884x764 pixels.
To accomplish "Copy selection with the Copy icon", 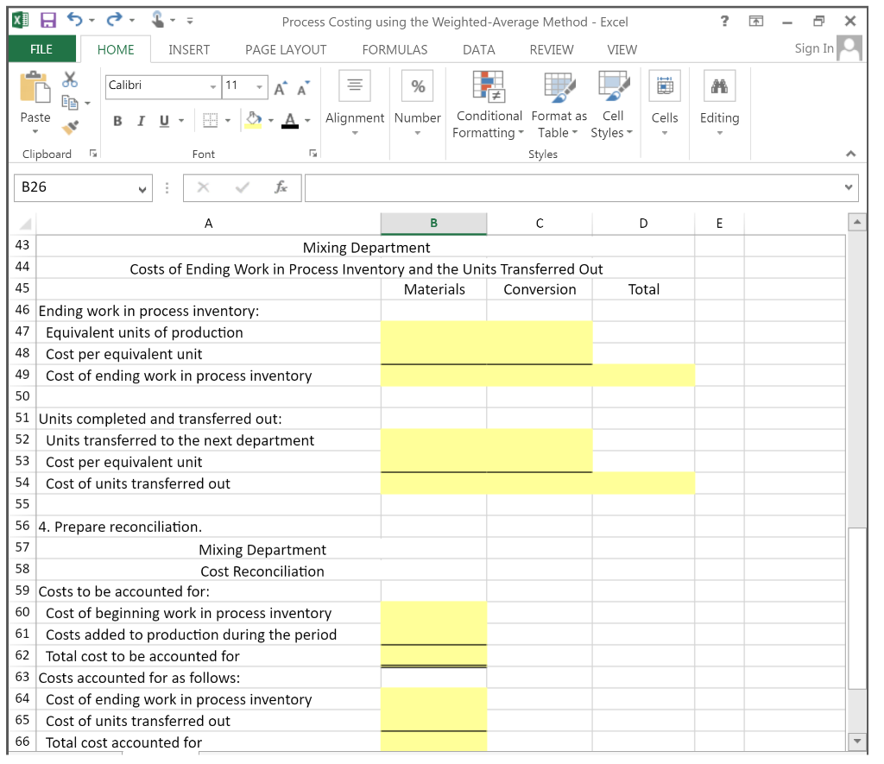I will pyautogui.click(x=70, y=103).
